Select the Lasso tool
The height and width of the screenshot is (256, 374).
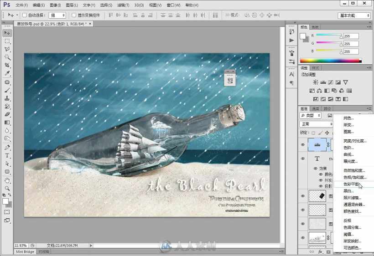[7, 49]
